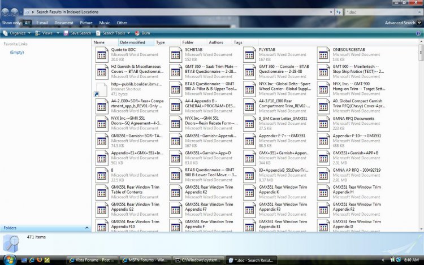The image size is (424, 265).
Task: Open the address bar history dropdown arrow
Action: (331, 12)
